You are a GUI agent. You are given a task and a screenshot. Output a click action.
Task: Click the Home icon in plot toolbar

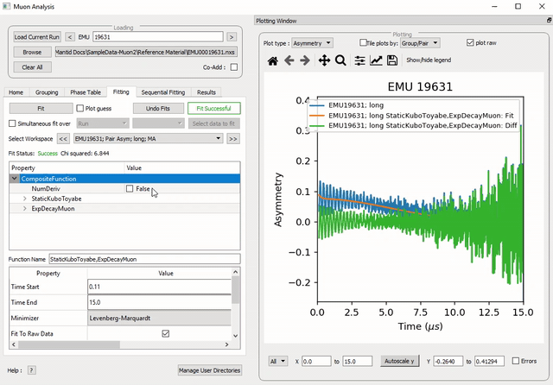(x=273, y=60)
